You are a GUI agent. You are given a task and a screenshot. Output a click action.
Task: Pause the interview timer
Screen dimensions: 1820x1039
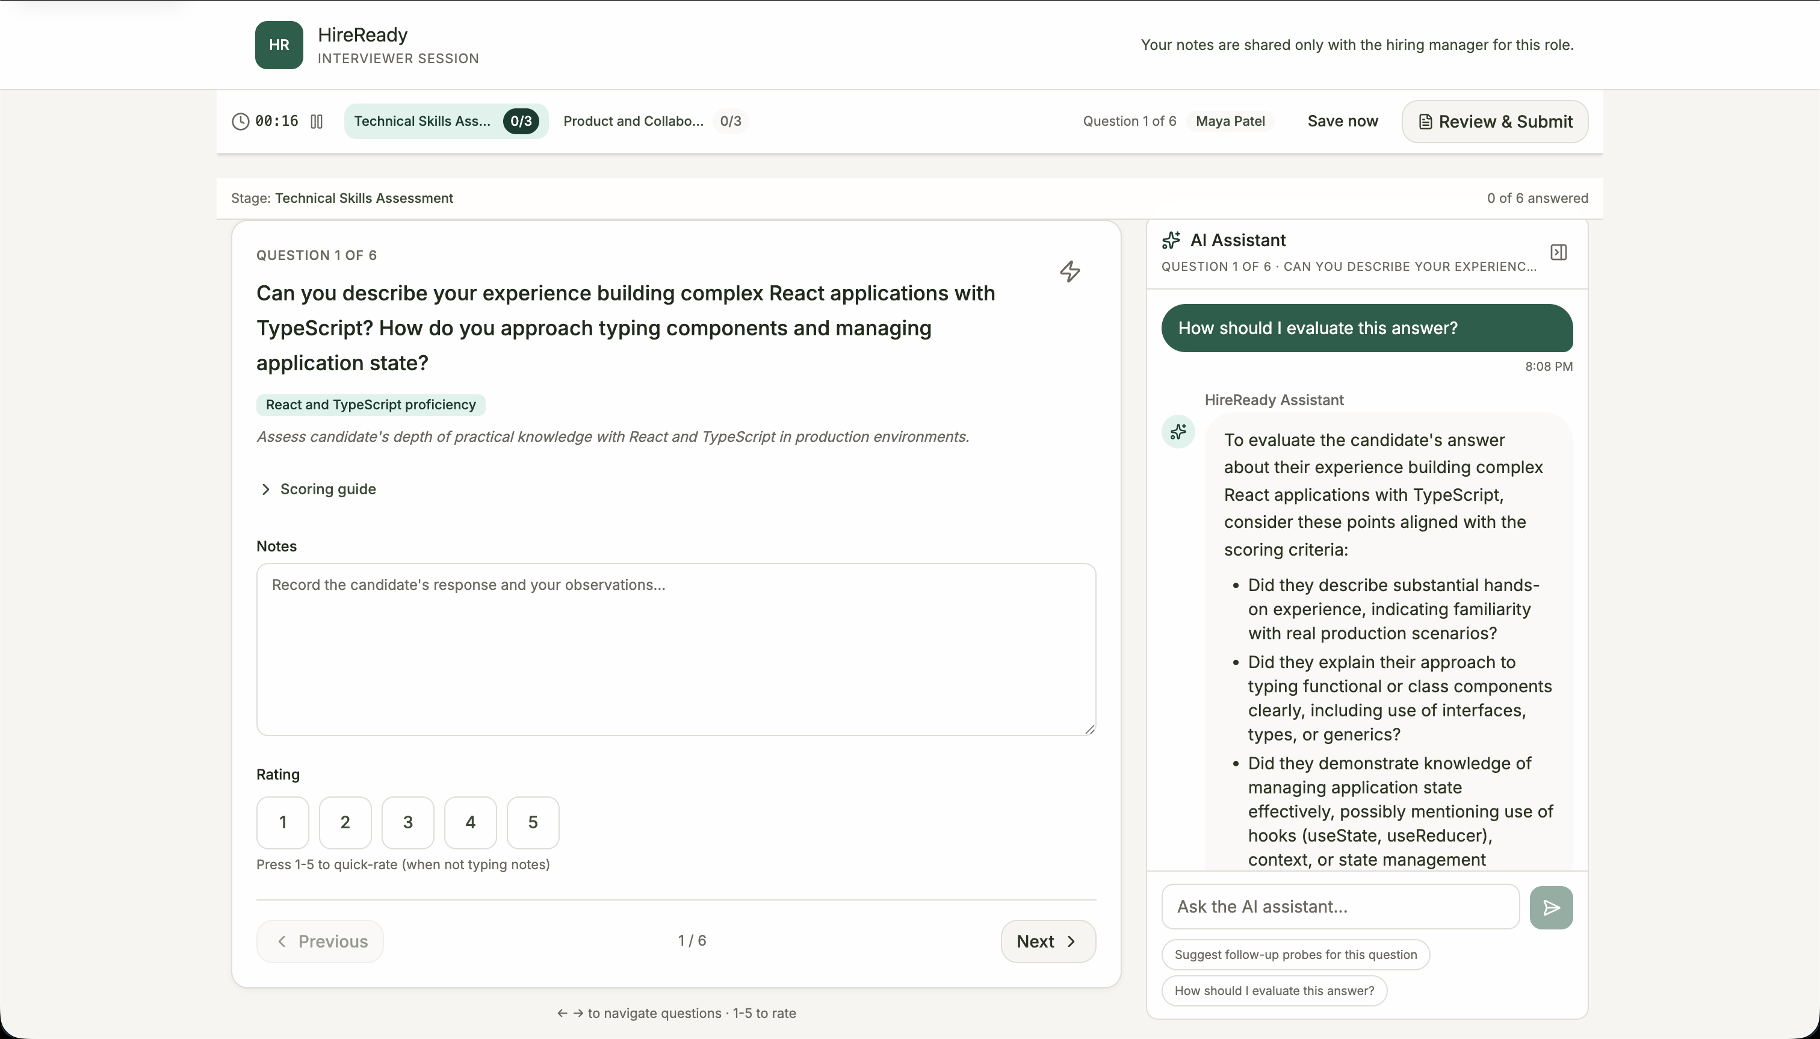(316, 122)
